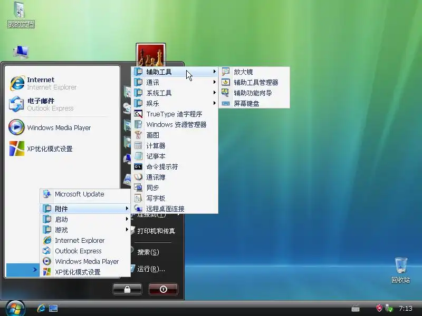Click the 命令提示符 icon

click(138, 166)
